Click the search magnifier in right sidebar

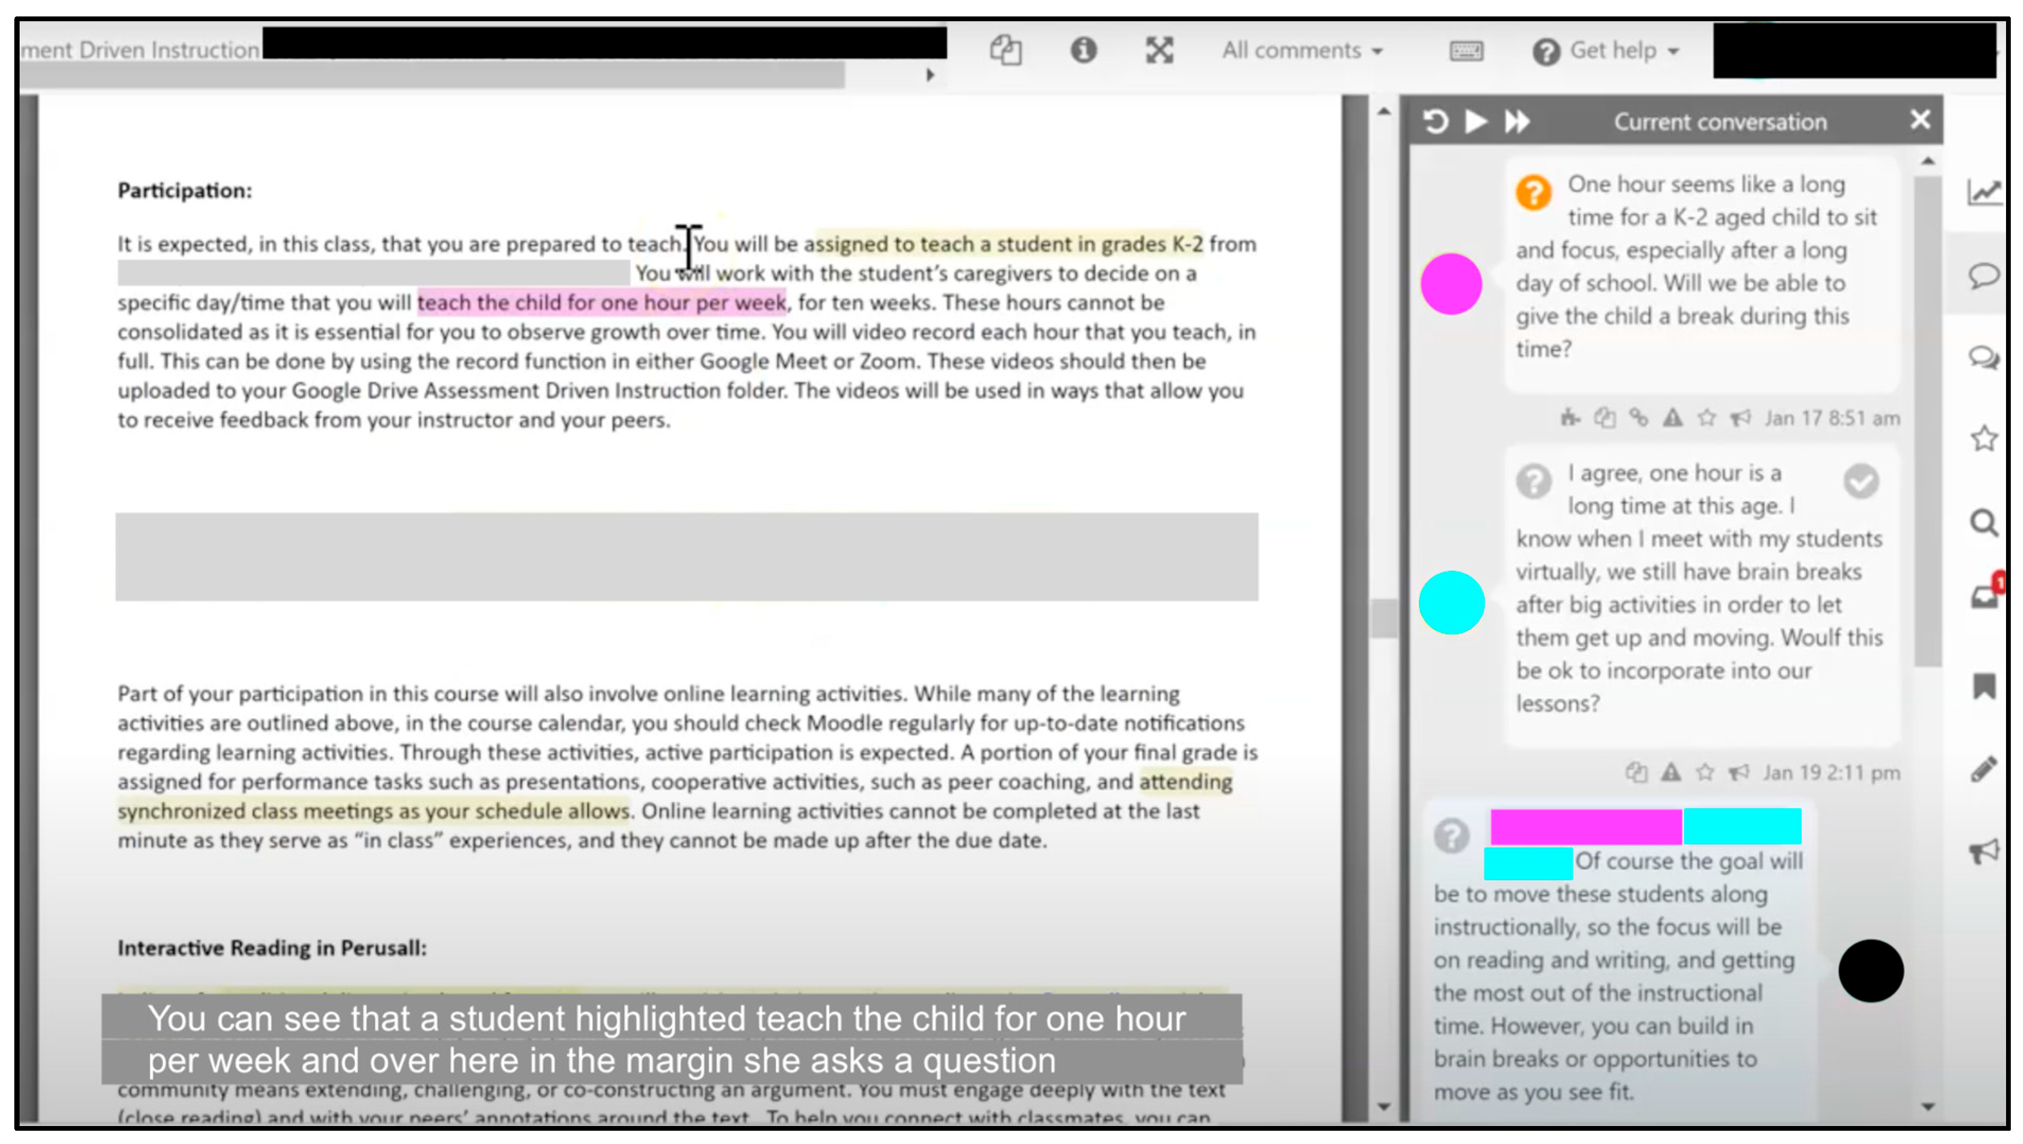[x=1984, y=522]
